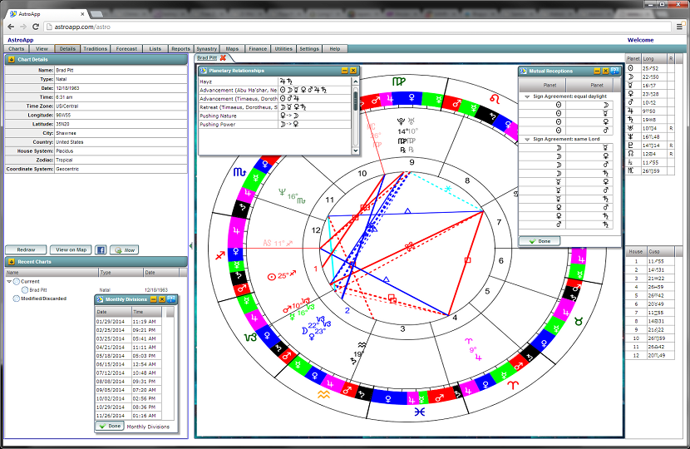This screenshot has height=449, width=690.
Task: Select the Modified/Discarded radio item
Action: tap(16, 298)
